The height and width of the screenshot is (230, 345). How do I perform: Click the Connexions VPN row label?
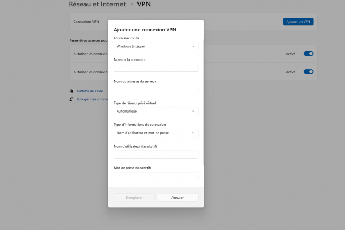86,22
